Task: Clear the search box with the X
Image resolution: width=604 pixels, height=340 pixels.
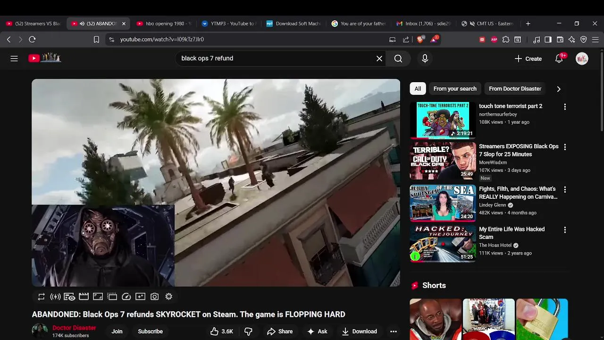Action: (379, 59)
